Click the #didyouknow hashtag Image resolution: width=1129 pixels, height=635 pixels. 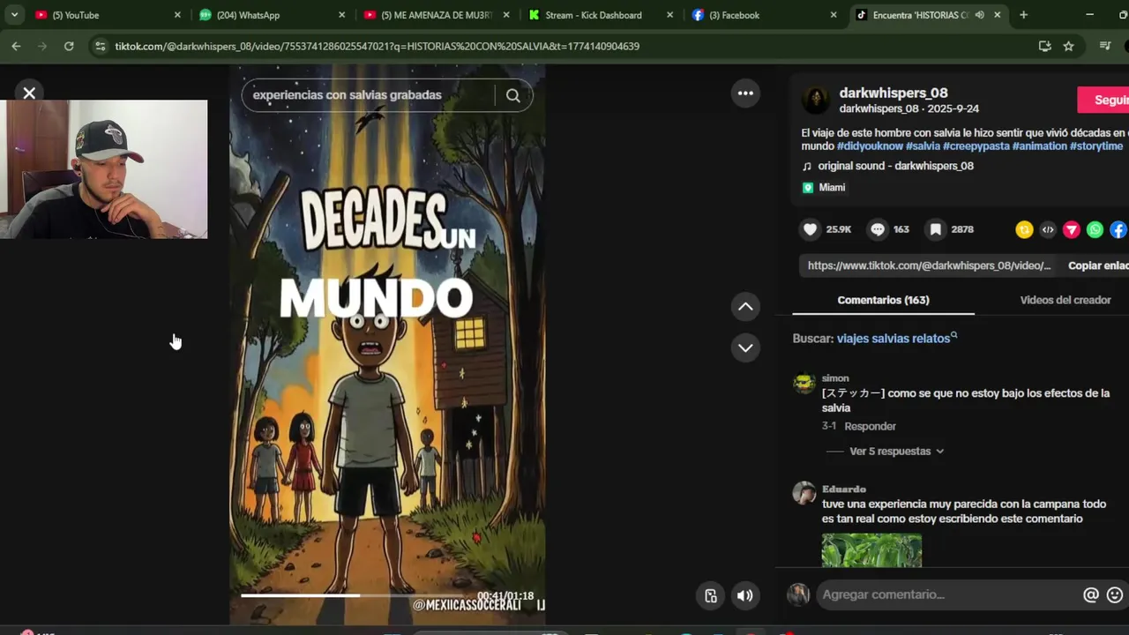tap(870, 146)
